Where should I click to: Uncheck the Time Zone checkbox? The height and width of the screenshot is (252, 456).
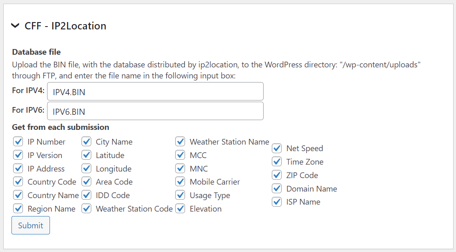[277, 162]
